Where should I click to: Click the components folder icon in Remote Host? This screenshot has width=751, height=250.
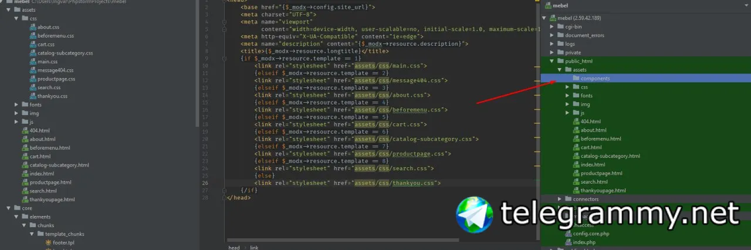coord(576,78)
